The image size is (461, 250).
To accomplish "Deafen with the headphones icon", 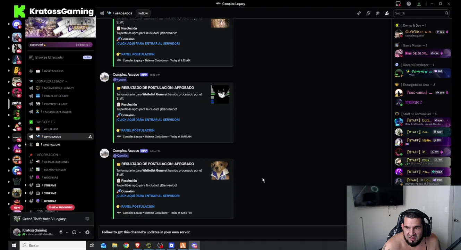I will [x=74, y=232].
